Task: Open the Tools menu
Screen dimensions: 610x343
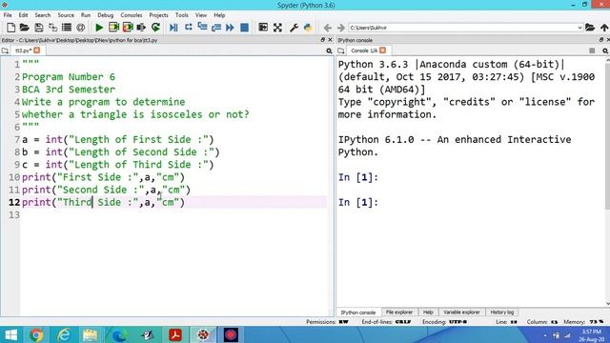Action: (182, 15)
